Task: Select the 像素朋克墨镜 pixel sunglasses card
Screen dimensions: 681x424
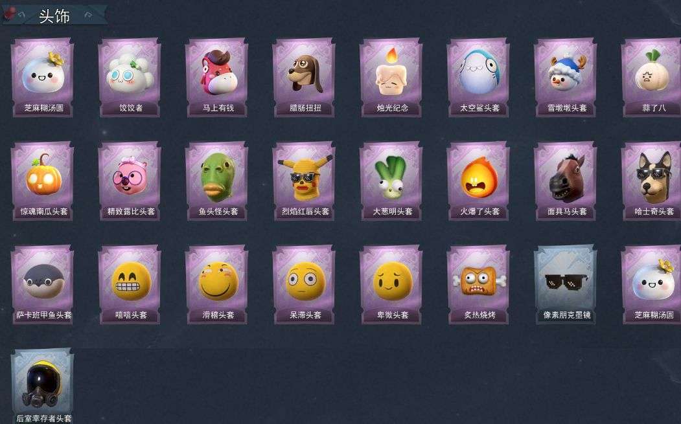Action: (x=566, y=285)
